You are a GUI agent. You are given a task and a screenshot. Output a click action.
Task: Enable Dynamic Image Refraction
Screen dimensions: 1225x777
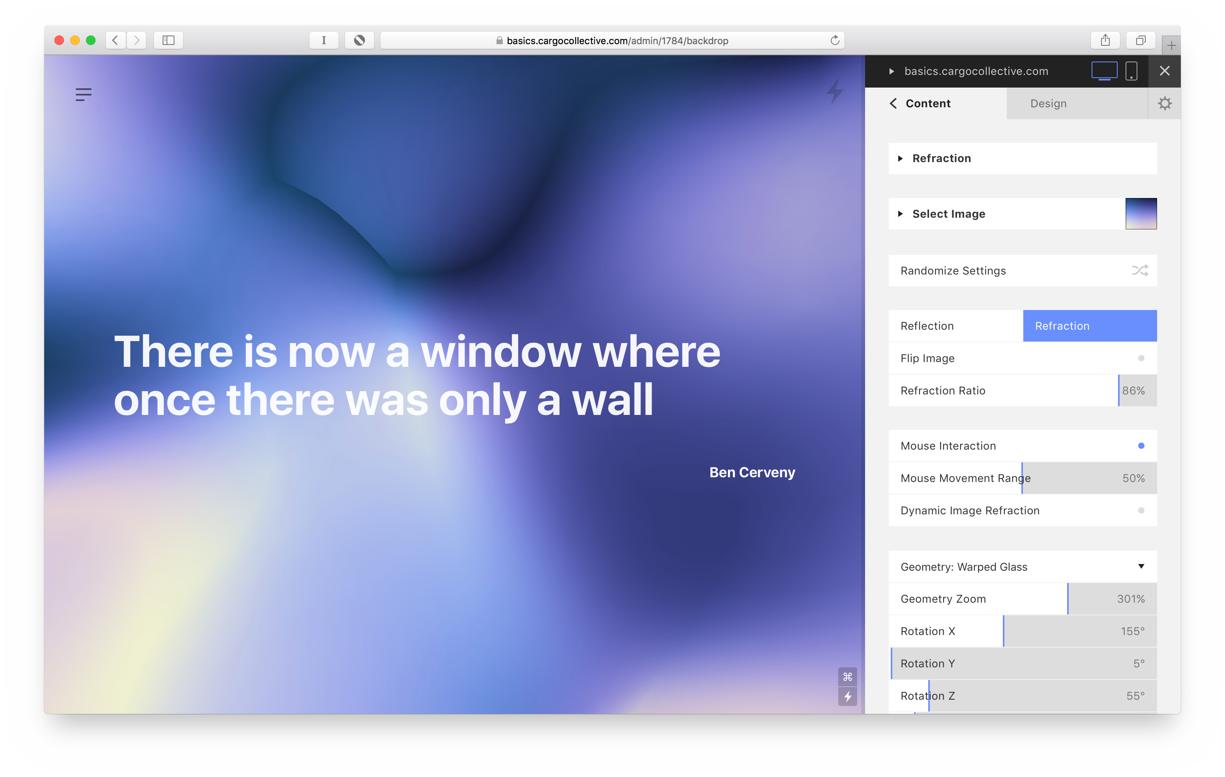click(1141, 510)
